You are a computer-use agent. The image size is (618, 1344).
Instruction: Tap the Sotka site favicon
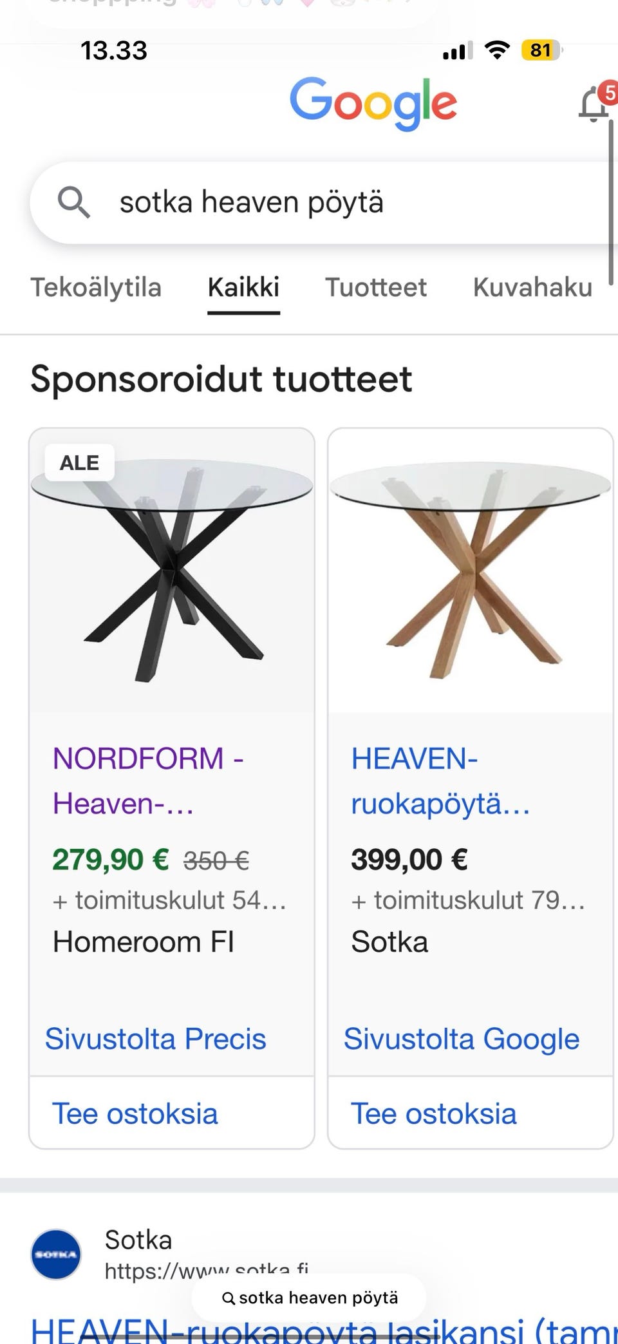pos(56,1254)
